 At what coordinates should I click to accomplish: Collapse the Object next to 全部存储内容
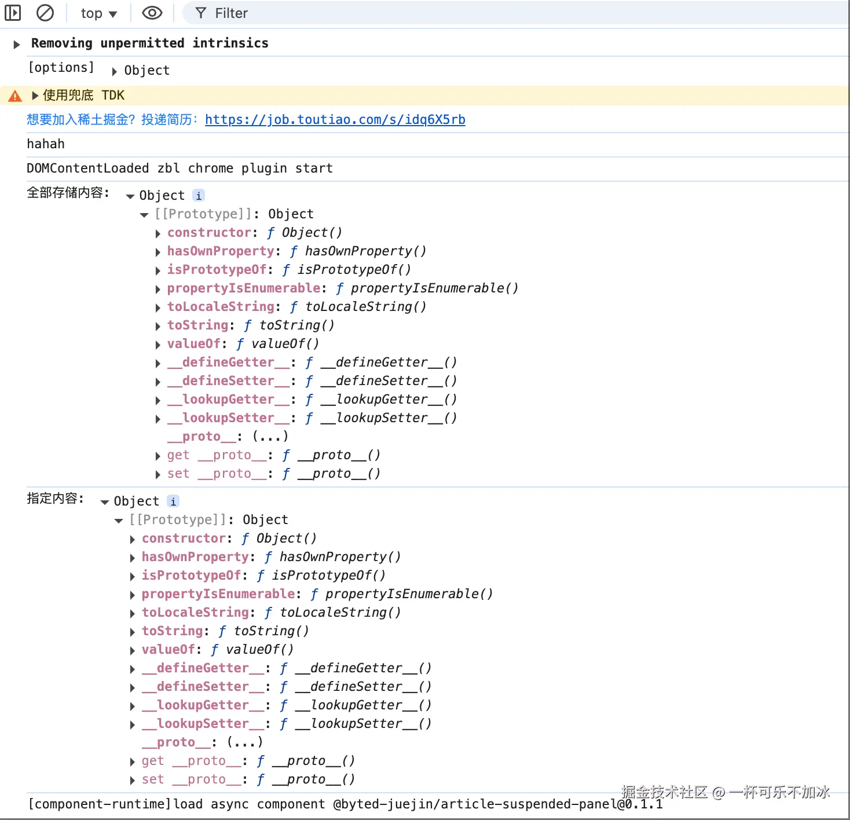tap(130, 196)
